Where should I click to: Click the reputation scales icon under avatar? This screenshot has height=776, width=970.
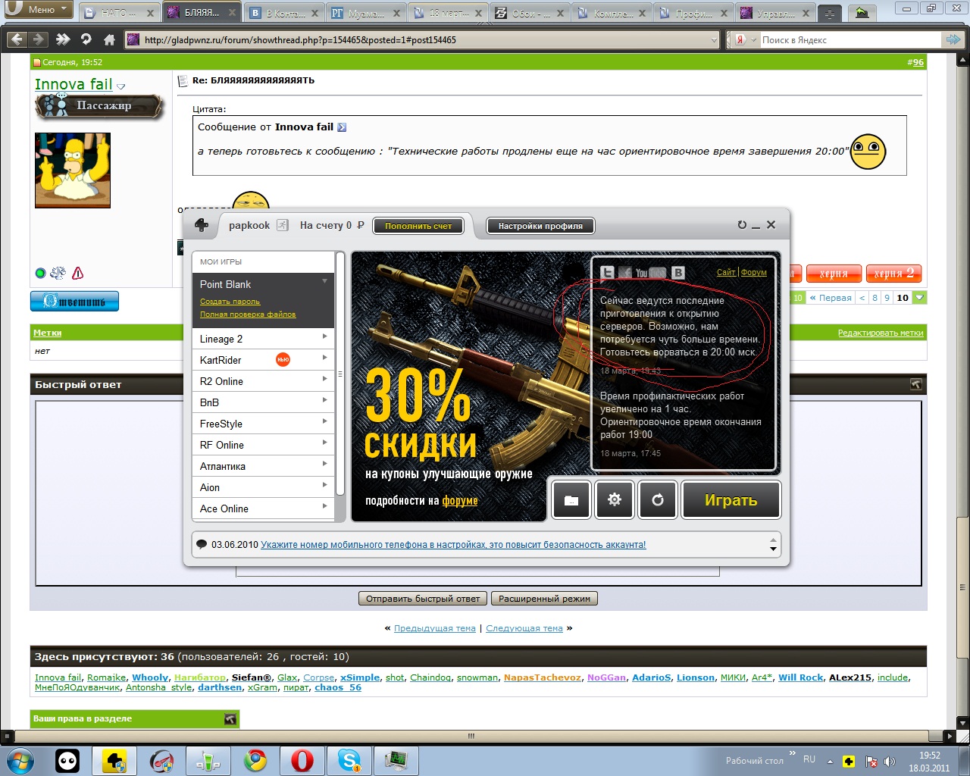tap(58, 273)
